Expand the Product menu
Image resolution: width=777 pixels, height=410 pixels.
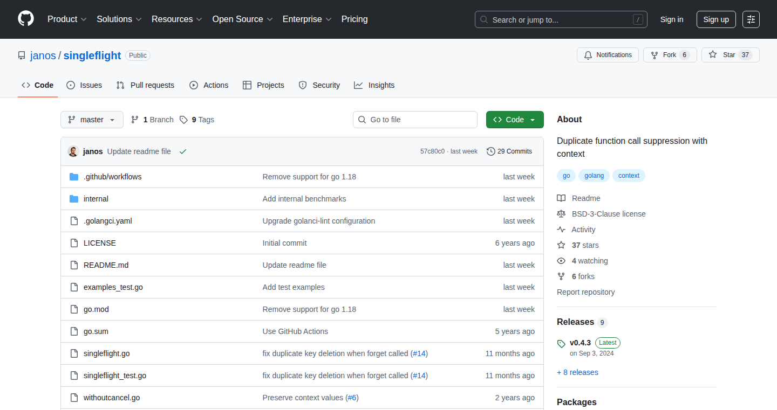67,19
